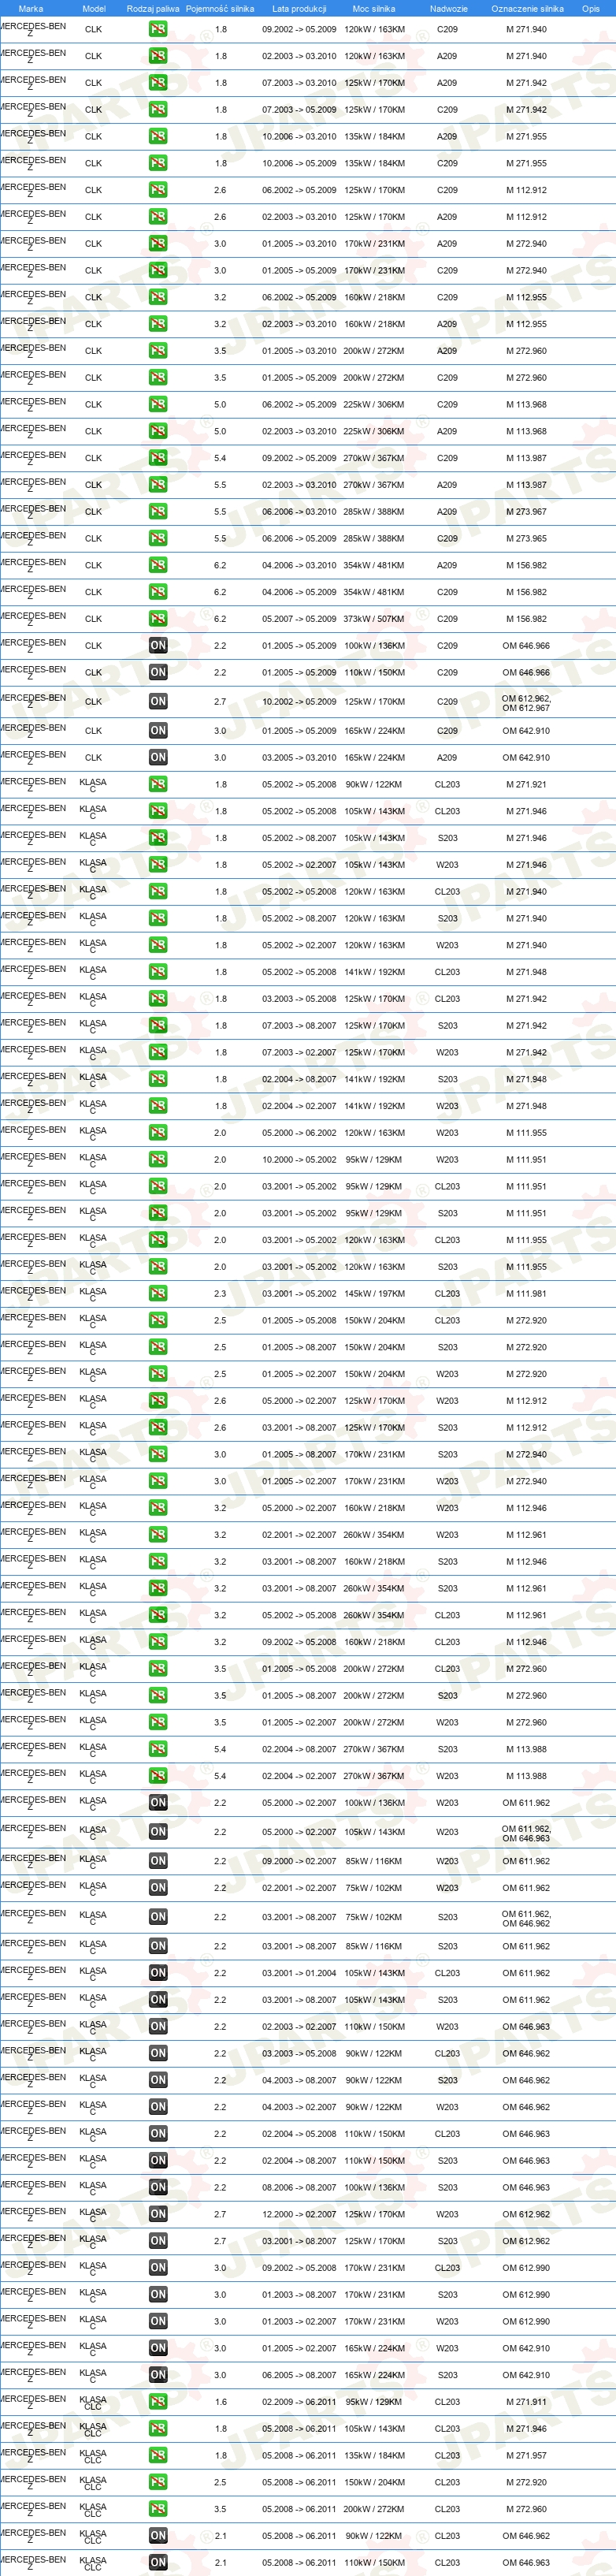Click the Model column header
Image resolution: width=616 pixels, height=2576 pixels.
point(94,9)
